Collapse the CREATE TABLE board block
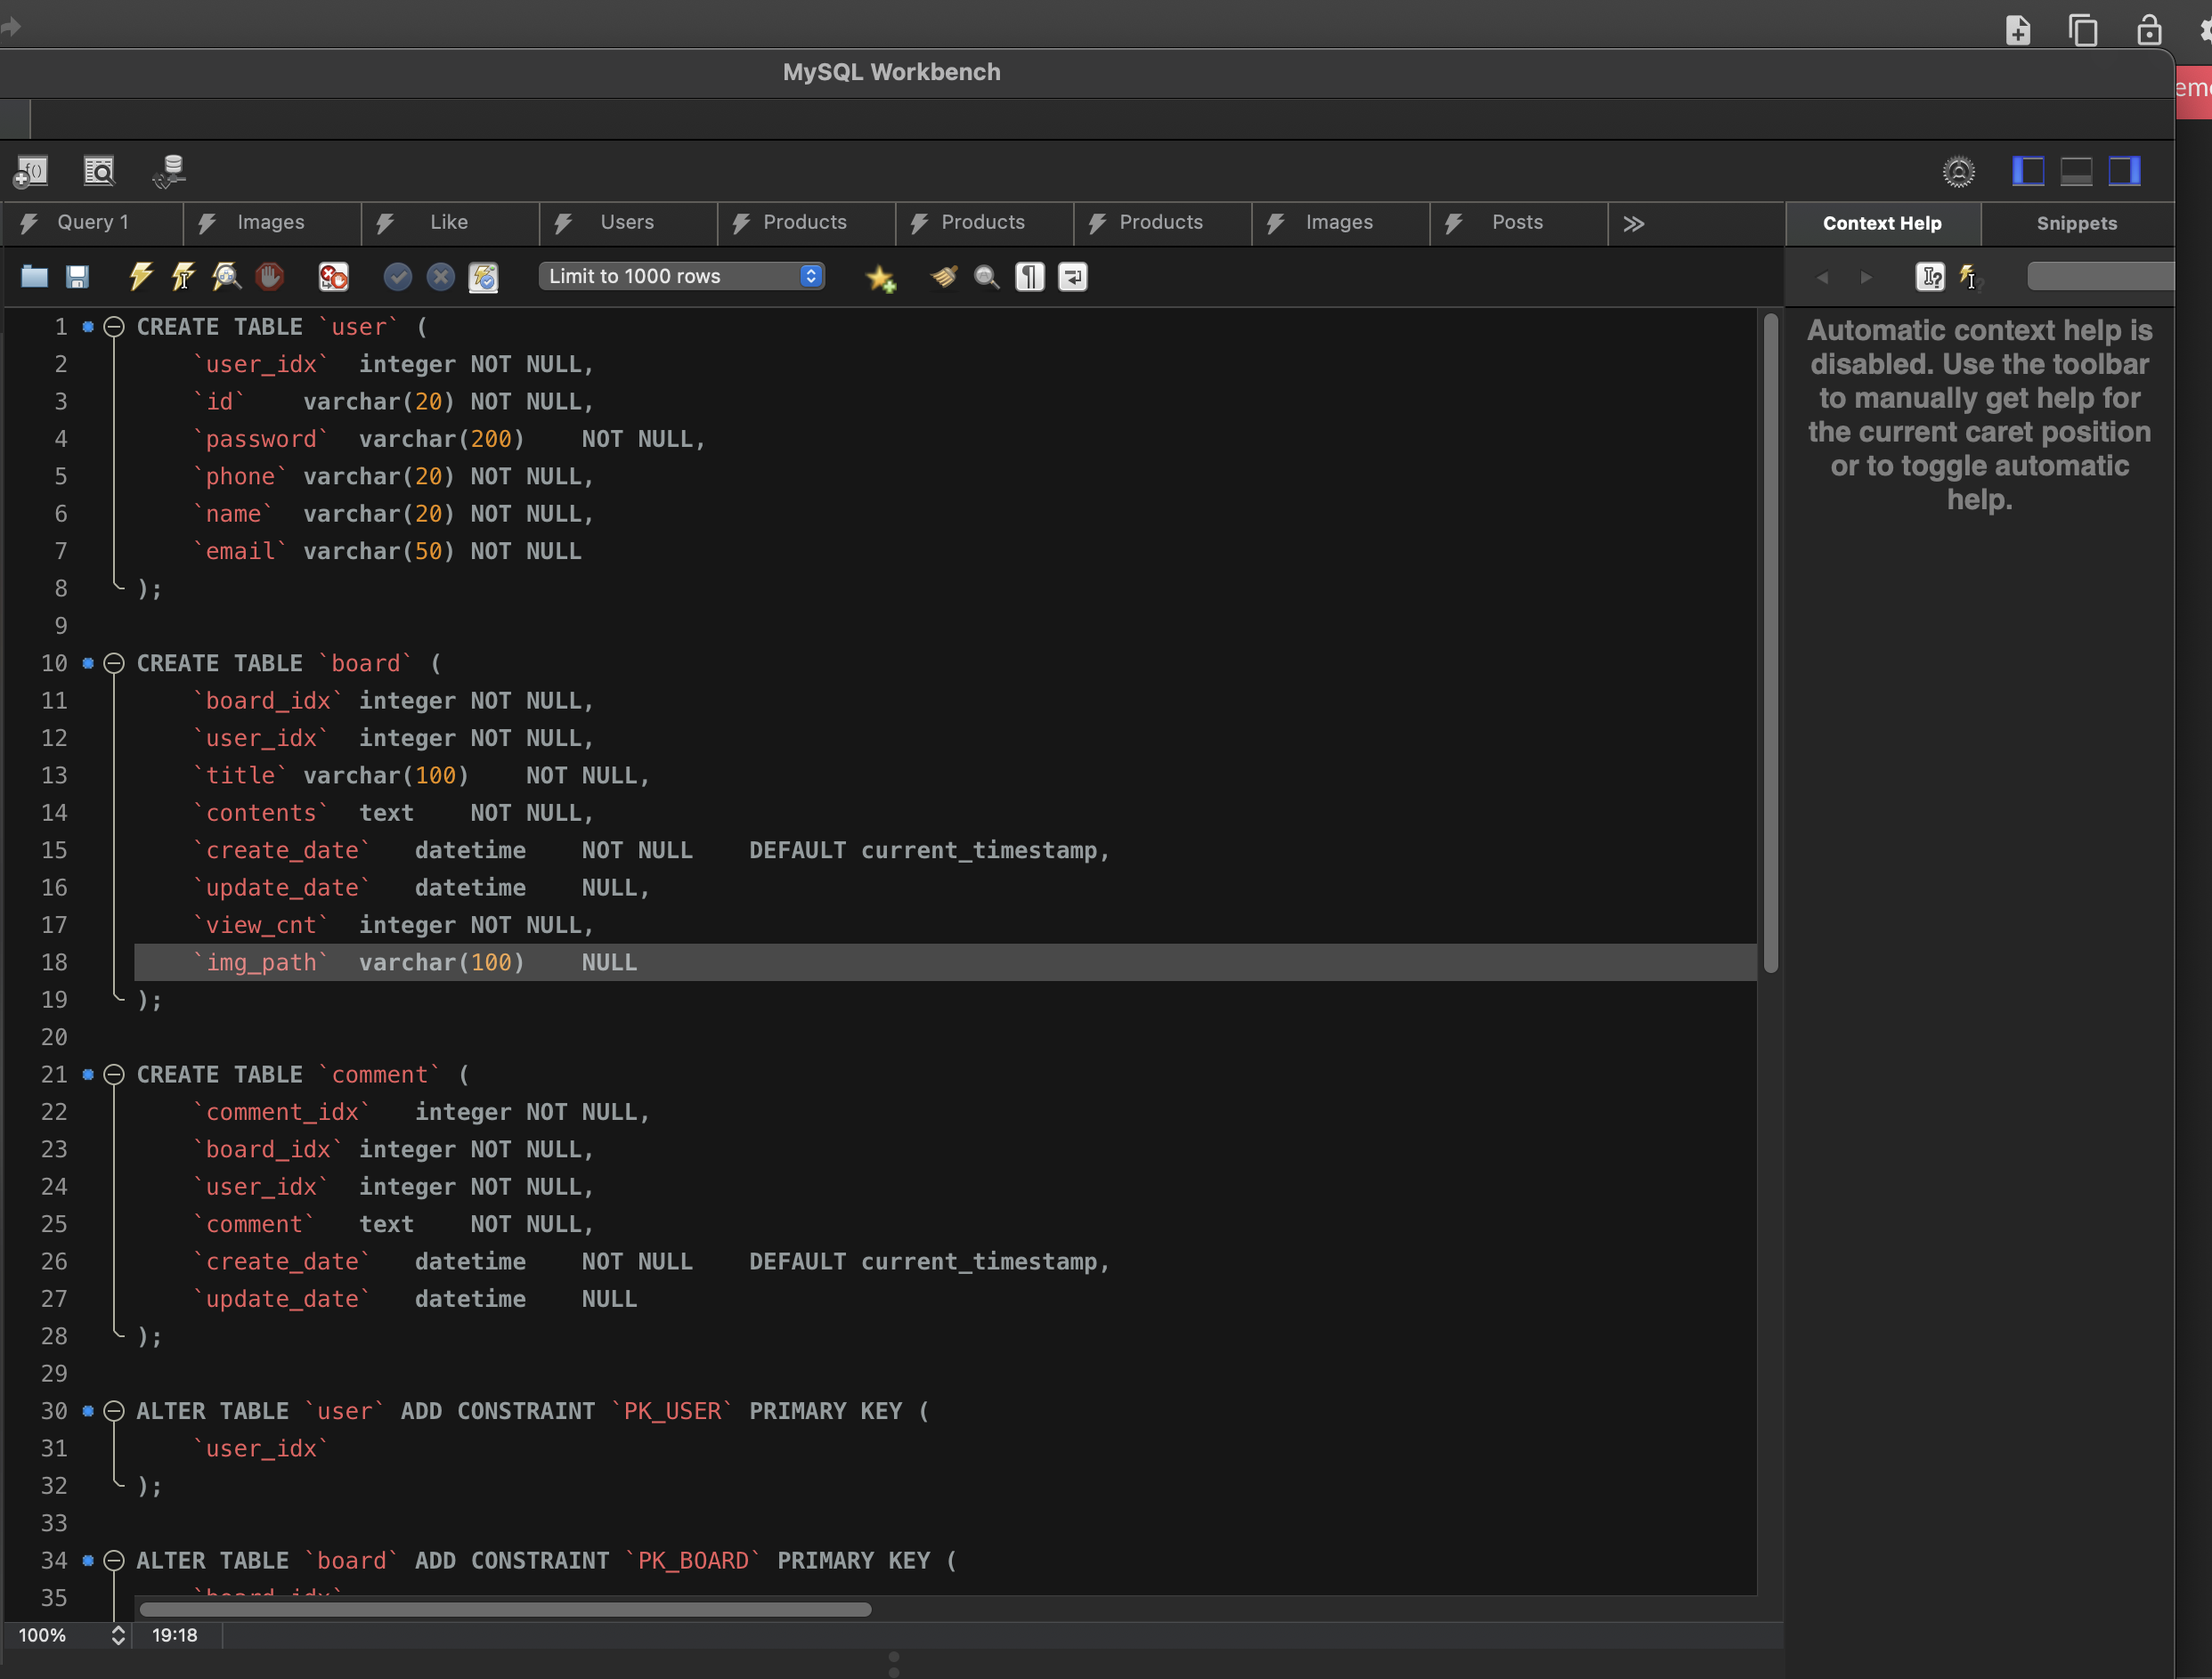The height and width of the screenshot is (1679, 2212). coord(114,663)
